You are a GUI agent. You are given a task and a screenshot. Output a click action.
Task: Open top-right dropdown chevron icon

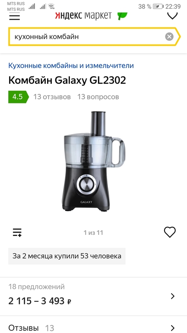coord(172,16)
